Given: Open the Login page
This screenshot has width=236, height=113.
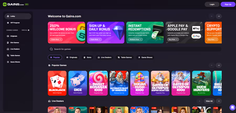Looking at the screenshot, I should [x=212, y=4].
